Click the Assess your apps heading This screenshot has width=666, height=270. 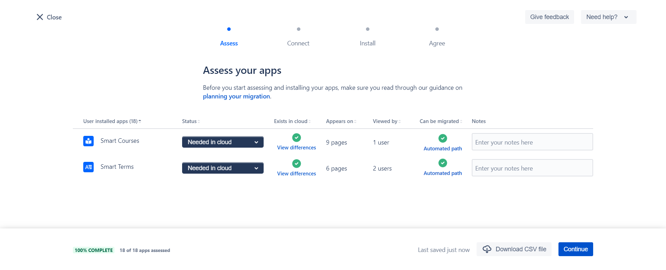242,71
